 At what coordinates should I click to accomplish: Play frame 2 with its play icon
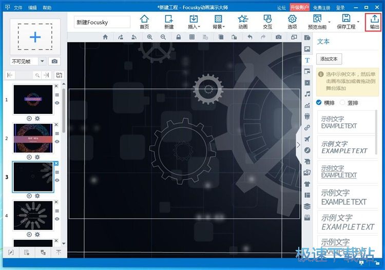point(29,157)
